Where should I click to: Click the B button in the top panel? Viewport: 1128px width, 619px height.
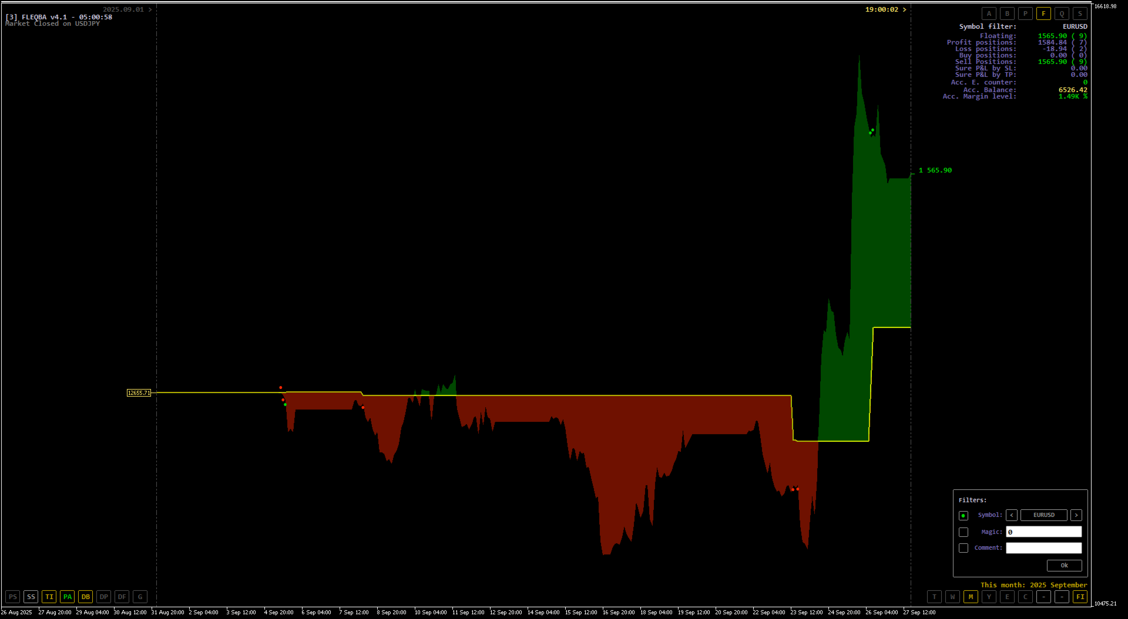click(x=1008, y=13)
